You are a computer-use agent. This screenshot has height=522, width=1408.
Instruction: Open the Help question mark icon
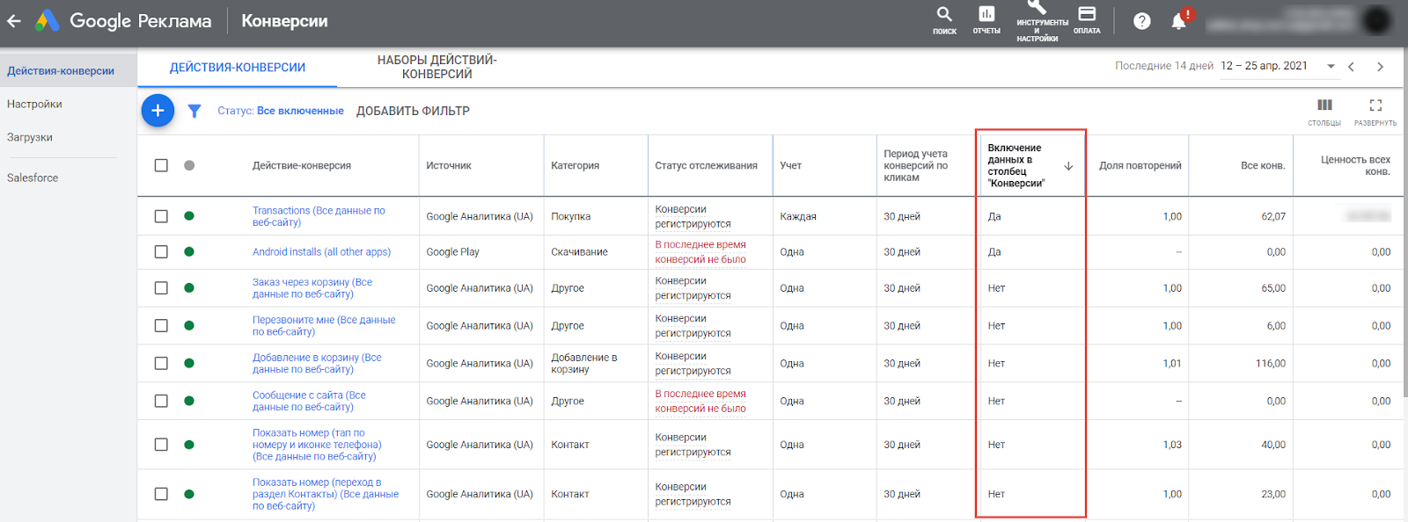click(x=1142, y=21)
